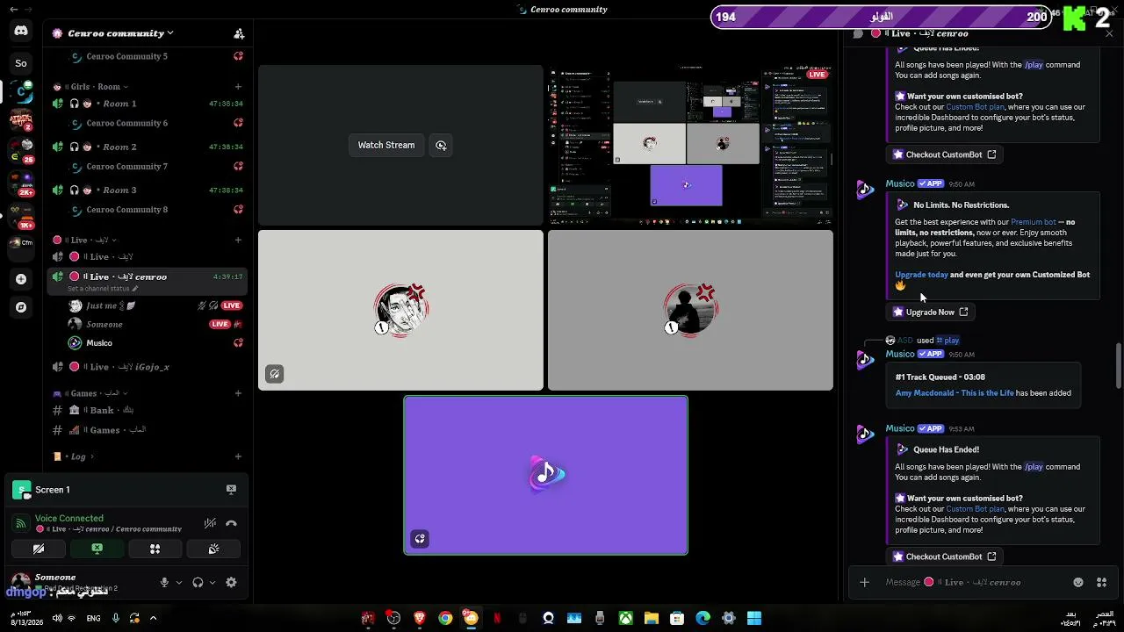Open Amy Macdonald - This is the Life link

(x=955, y=393)
